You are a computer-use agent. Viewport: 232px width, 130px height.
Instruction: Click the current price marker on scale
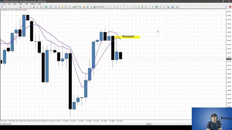click(x=229, y=59)
